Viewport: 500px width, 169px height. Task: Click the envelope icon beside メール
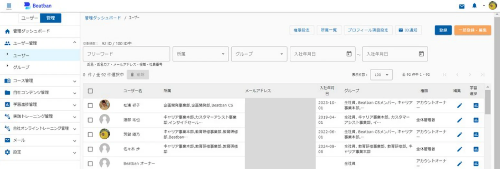coord(7,141)
